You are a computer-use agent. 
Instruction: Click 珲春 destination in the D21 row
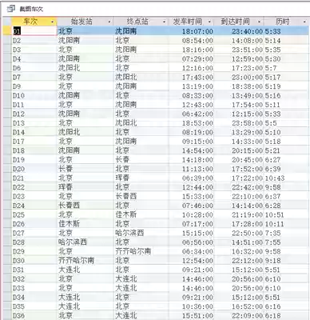[122, 178]
